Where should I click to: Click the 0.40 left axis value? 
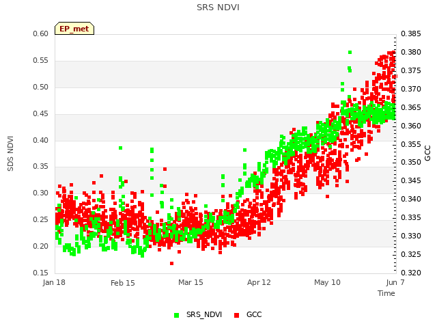[41, 140]
